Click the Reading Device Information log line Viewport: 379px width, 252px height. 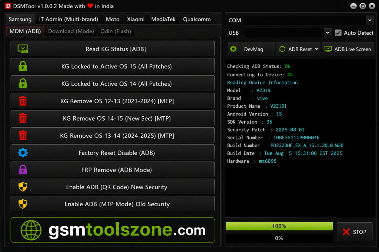pyautogui.click(x=262, y=82)
